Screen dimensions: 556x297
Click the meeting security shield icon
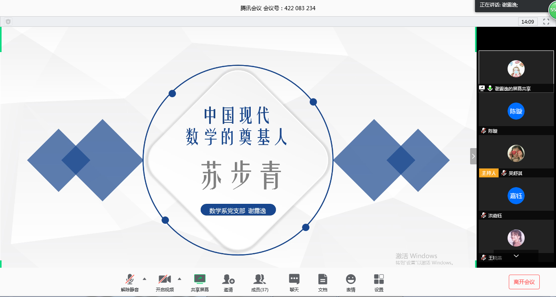click(x=8, y=22)
